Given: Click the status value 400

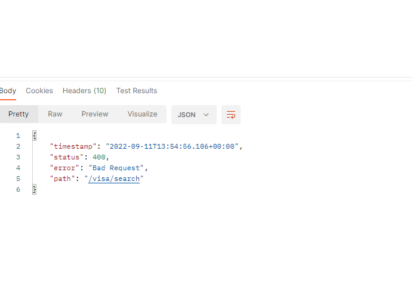Looking at the screenshot, I should point(99,157).
